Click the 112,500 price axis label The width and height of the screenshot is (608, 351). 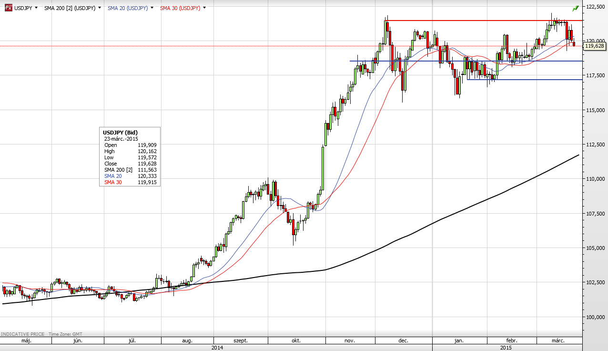[595, 145]
